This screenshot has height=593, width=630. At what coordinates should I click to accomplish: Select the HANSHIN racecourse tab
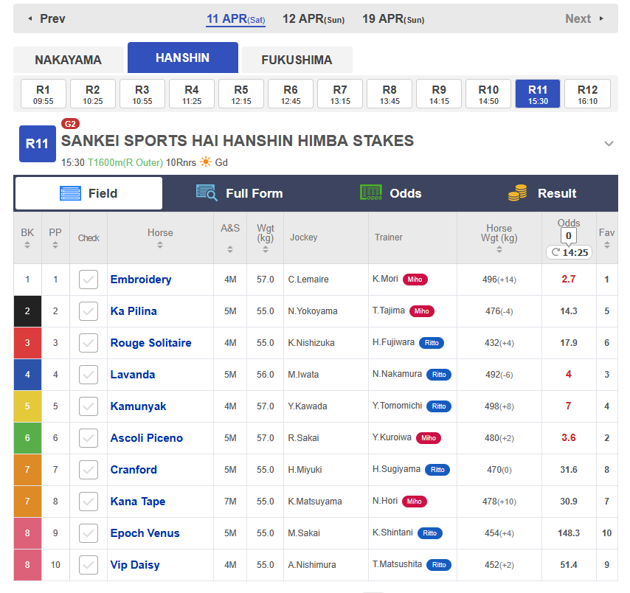pyautogui.click(x=183, y=58)
